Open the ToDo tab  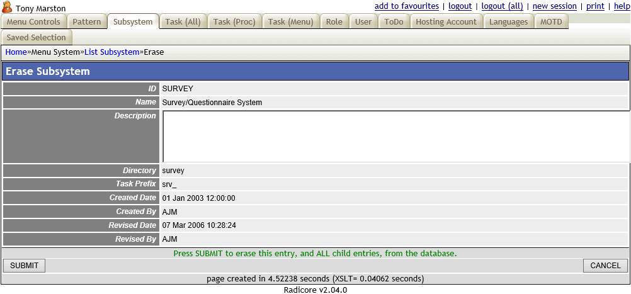pos(394,22)
